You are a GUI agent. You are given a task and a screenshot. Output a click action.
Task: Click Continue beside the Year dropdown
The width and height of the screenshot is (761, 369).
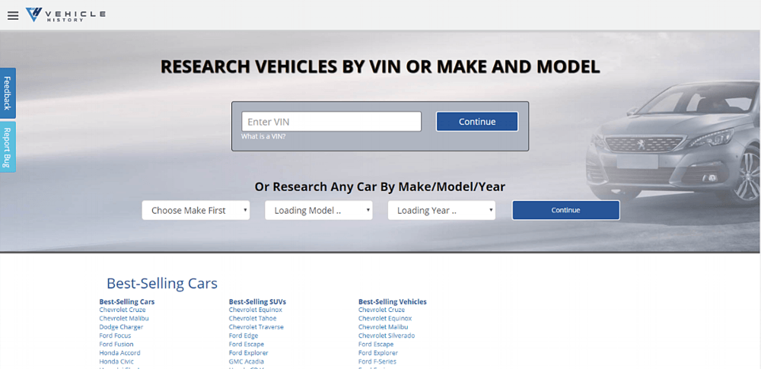tap(566, 210)
